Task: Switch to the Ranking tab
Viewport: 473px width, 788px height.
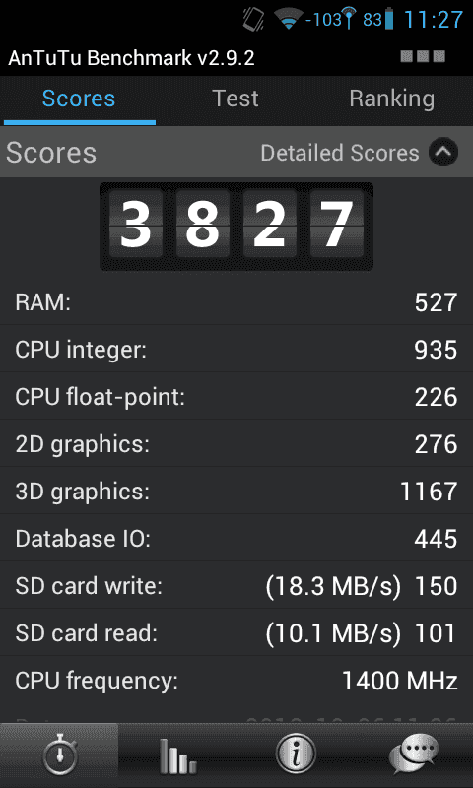Action: (392, 98)
